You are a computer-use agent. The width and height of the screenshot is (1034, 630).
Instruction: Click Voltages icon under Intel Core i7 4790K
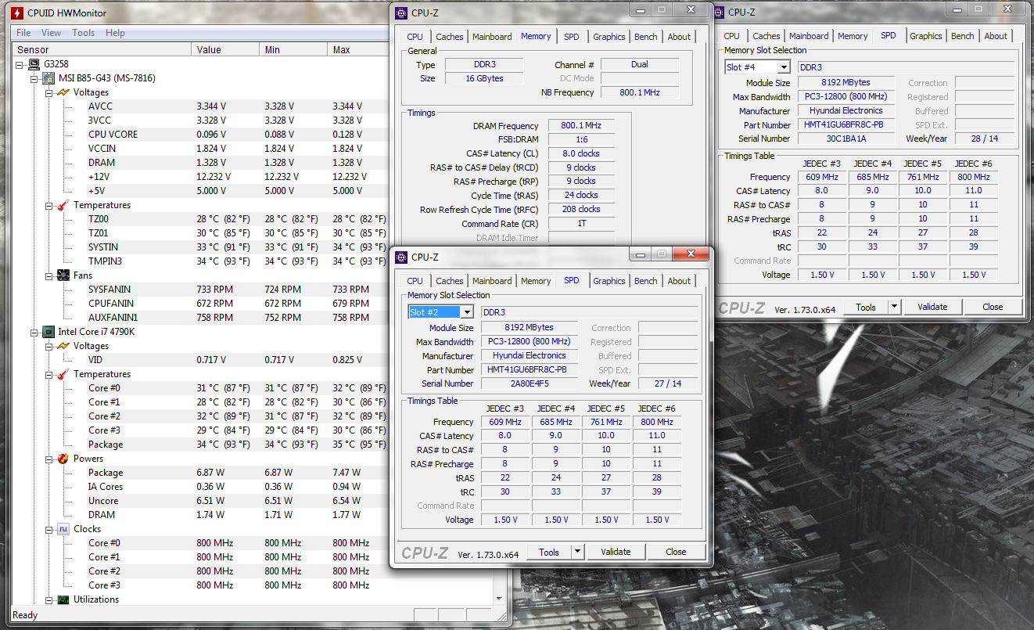(63, 346)
